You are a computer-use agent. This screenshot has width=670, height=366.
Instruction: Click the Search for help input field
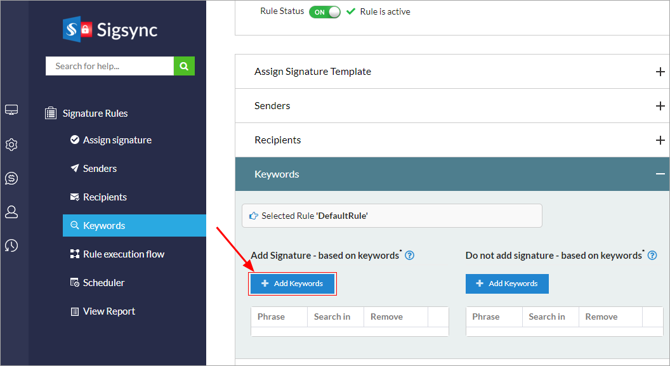[110, 66]
